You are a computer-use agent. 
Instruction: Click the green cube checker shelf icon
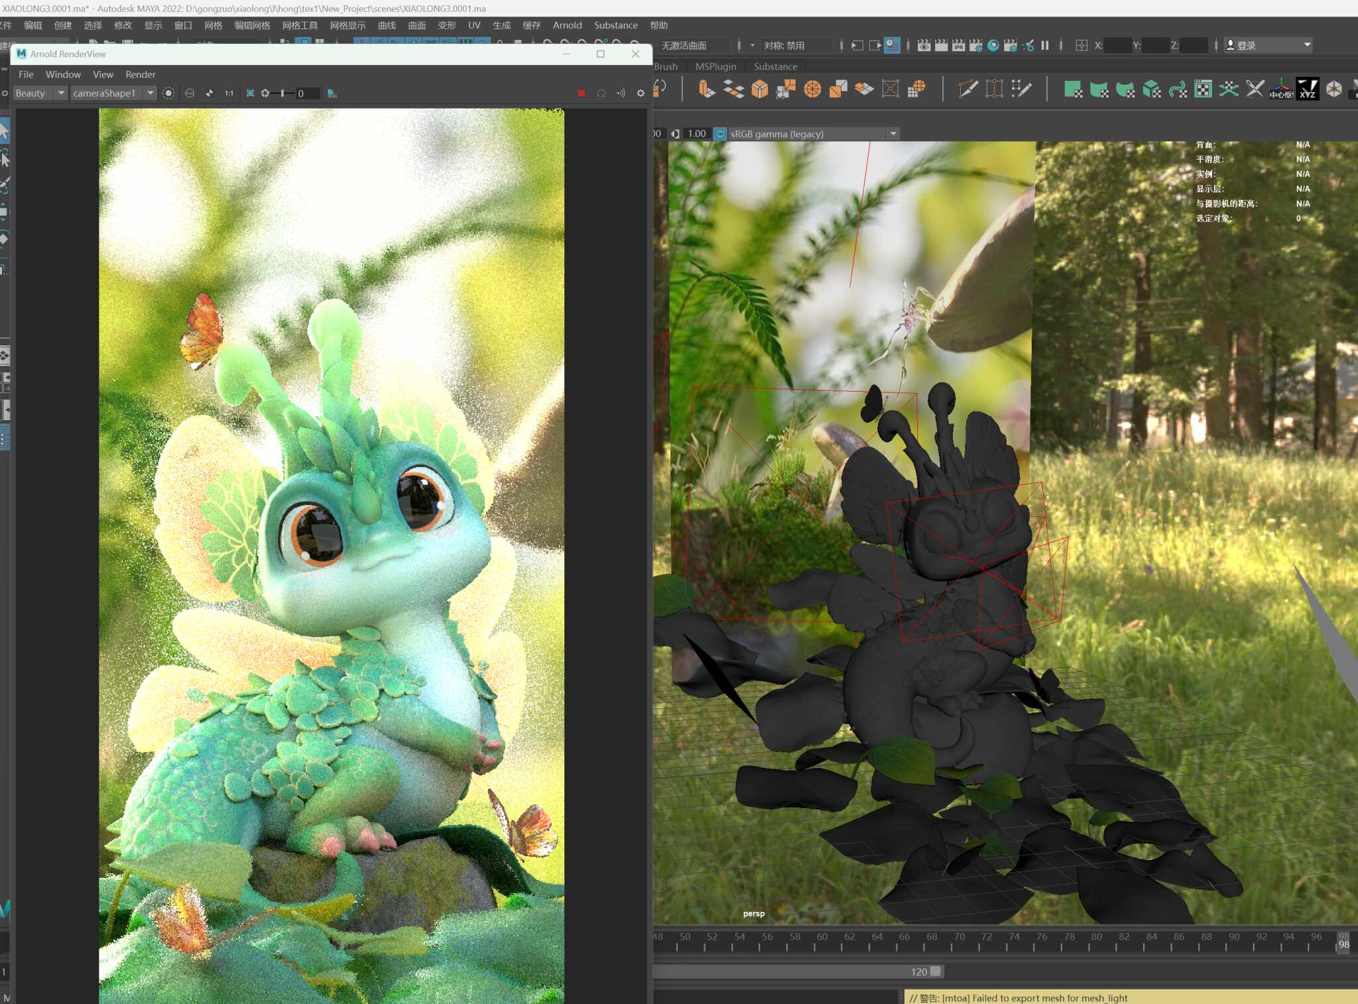(1151, 89)
